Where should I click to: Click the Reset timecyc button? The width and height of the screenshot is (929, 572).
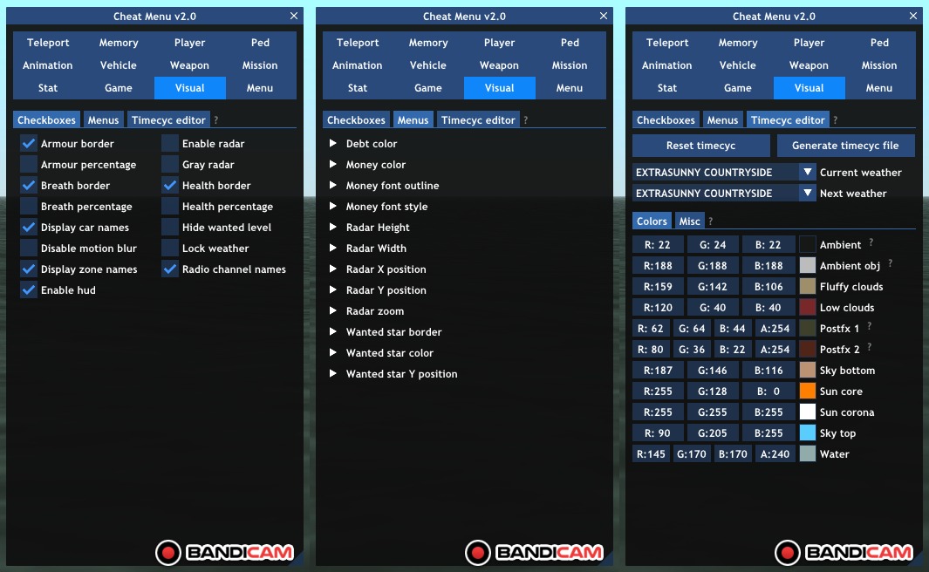point(701,145)
